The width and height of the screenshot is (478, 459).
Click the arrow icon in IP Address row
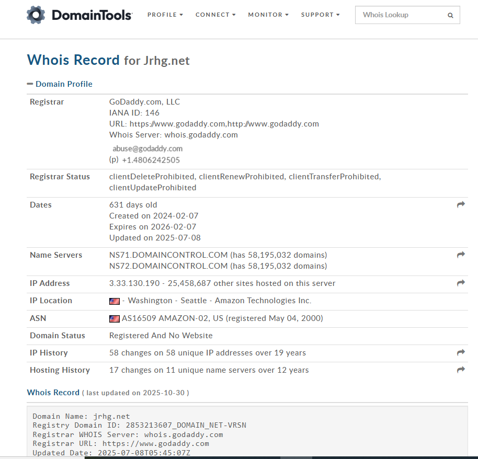click(x=461, y=283)
